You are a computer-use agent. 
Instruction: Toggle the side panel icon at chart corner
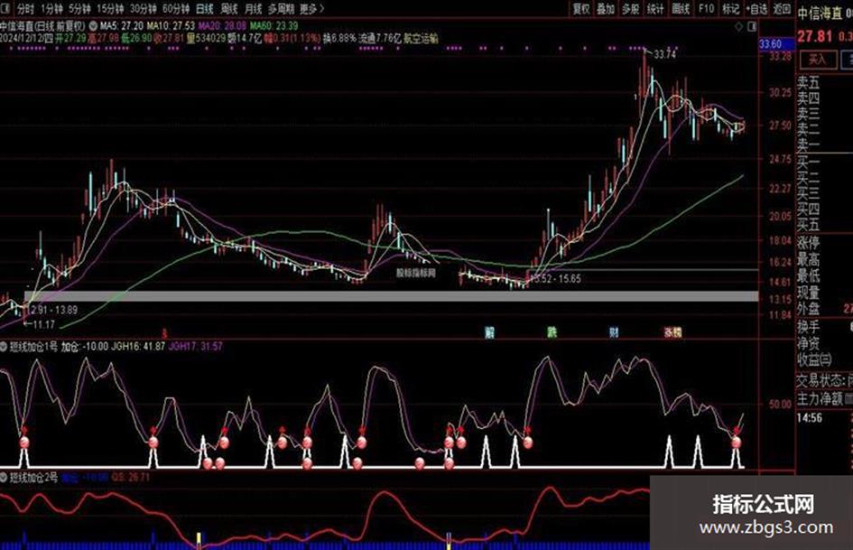[752, 25]
